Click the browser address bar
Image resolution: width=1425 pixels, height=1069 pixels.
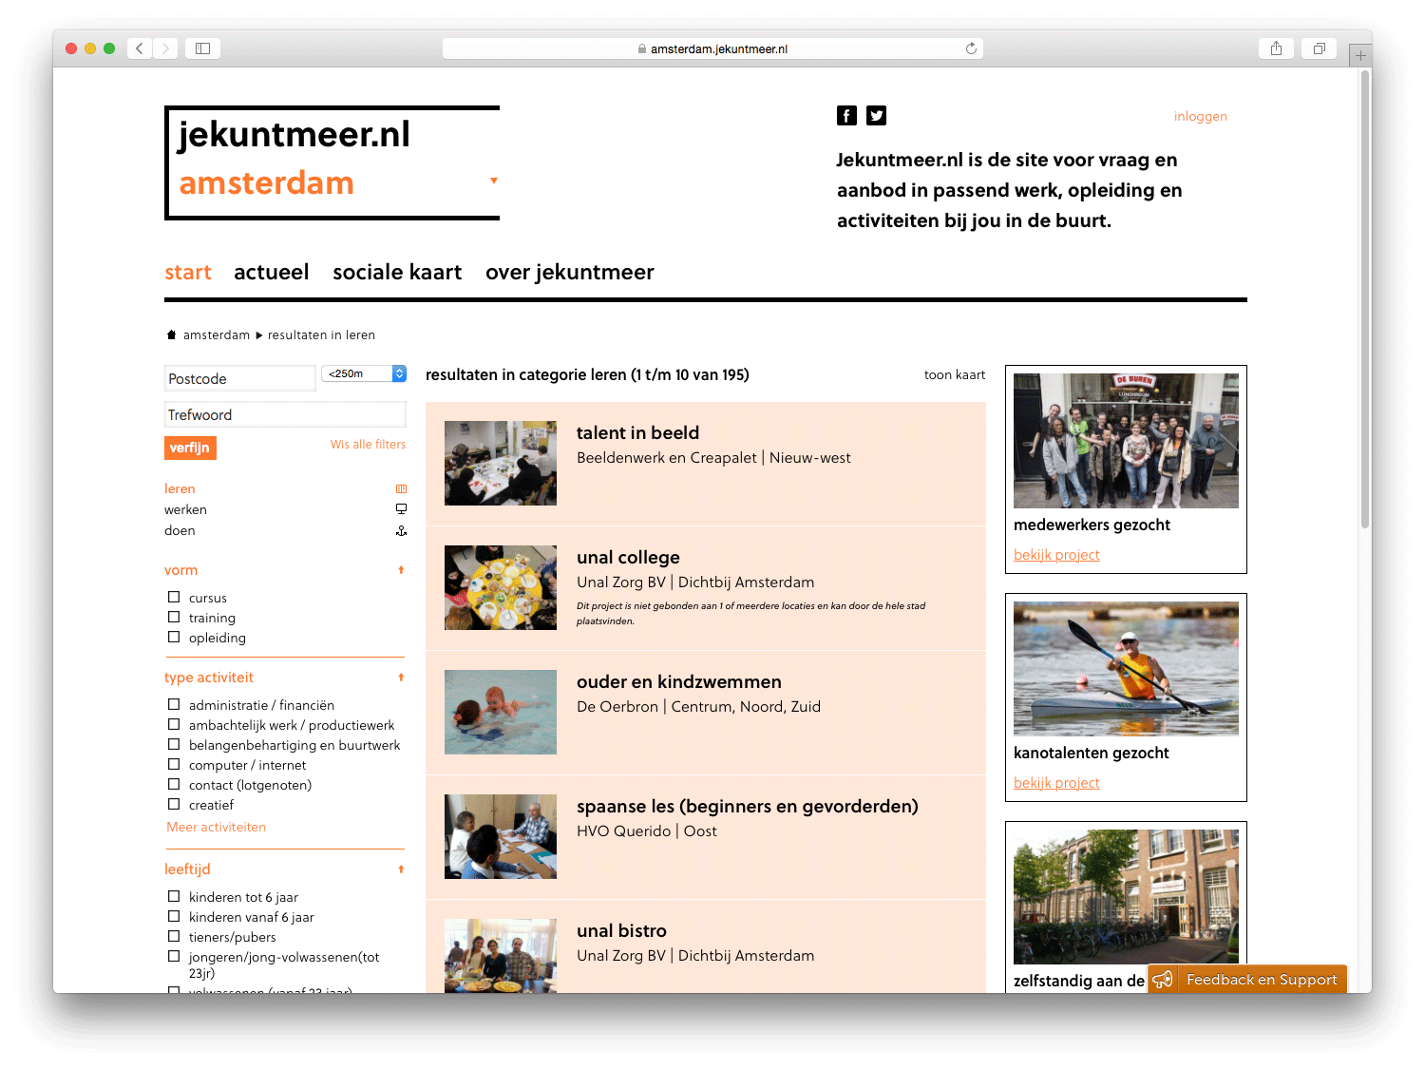coord(712,48)
